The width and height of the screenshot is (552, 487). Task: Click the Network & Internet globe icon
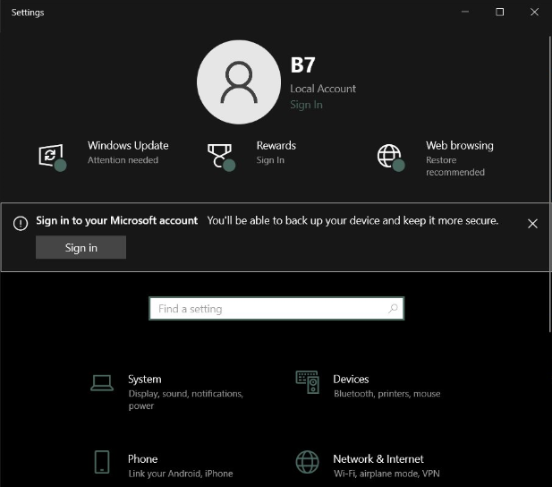(308, 462)
